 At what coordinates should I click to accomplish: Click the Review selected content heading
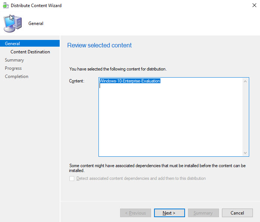[x=99, y=46]
